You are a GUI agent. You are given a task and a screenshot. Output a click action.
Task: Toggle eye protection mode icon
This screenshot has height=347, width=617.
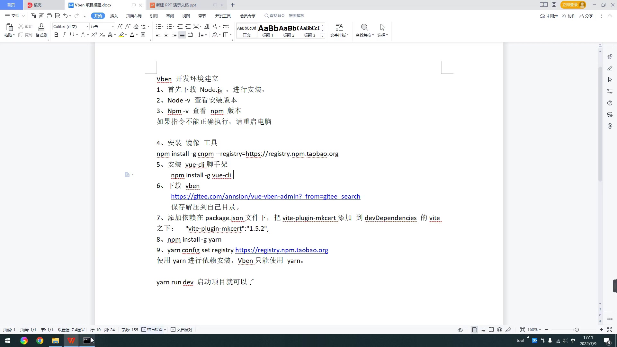(x=460, y=330)
